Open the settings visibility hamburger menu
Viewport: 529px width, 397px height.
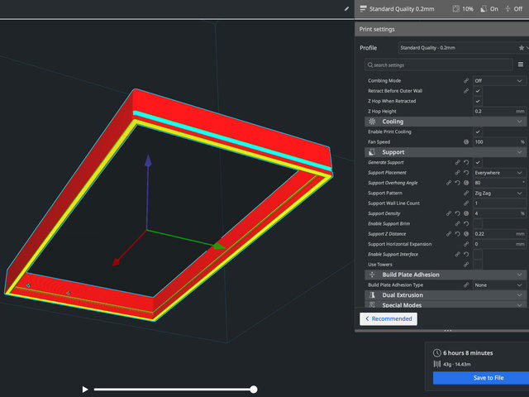coord(521,65)
